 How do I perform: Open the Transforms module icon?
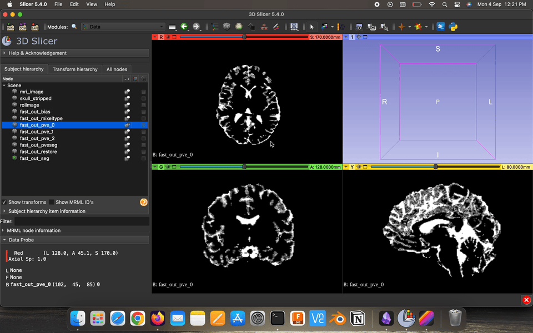point(251,27)
